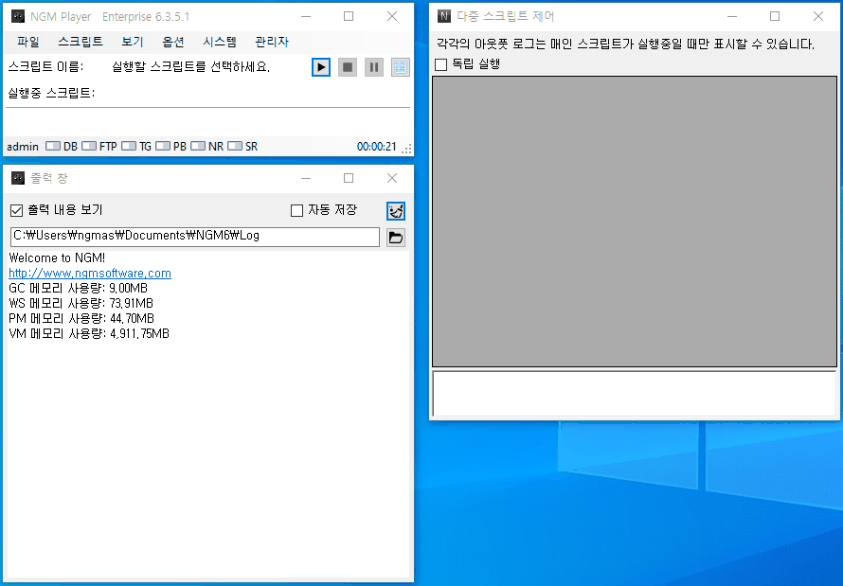Click the log path input field
This screenshot has height=586, width=843.
tap(194, 237)
